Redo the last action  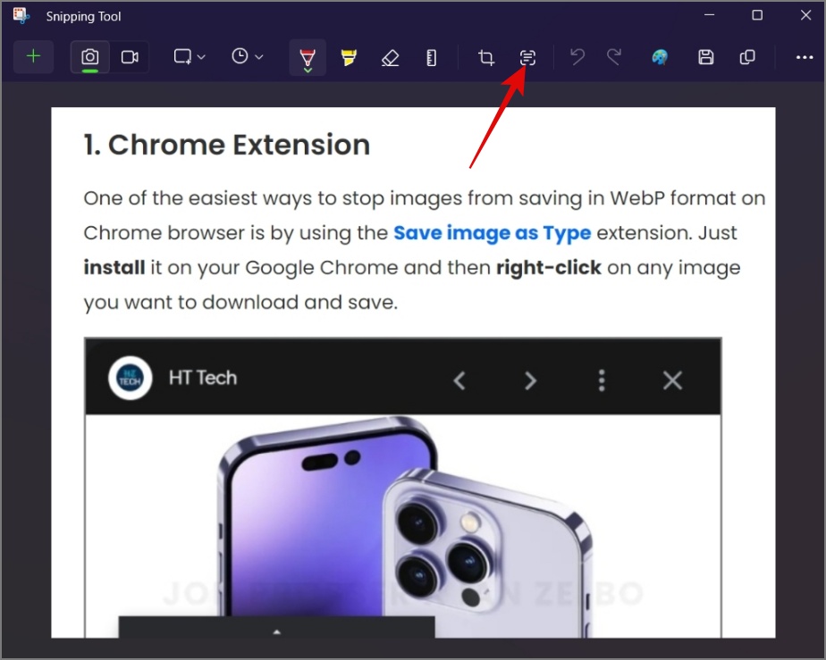pyautogui.click(x=614, y=57)
